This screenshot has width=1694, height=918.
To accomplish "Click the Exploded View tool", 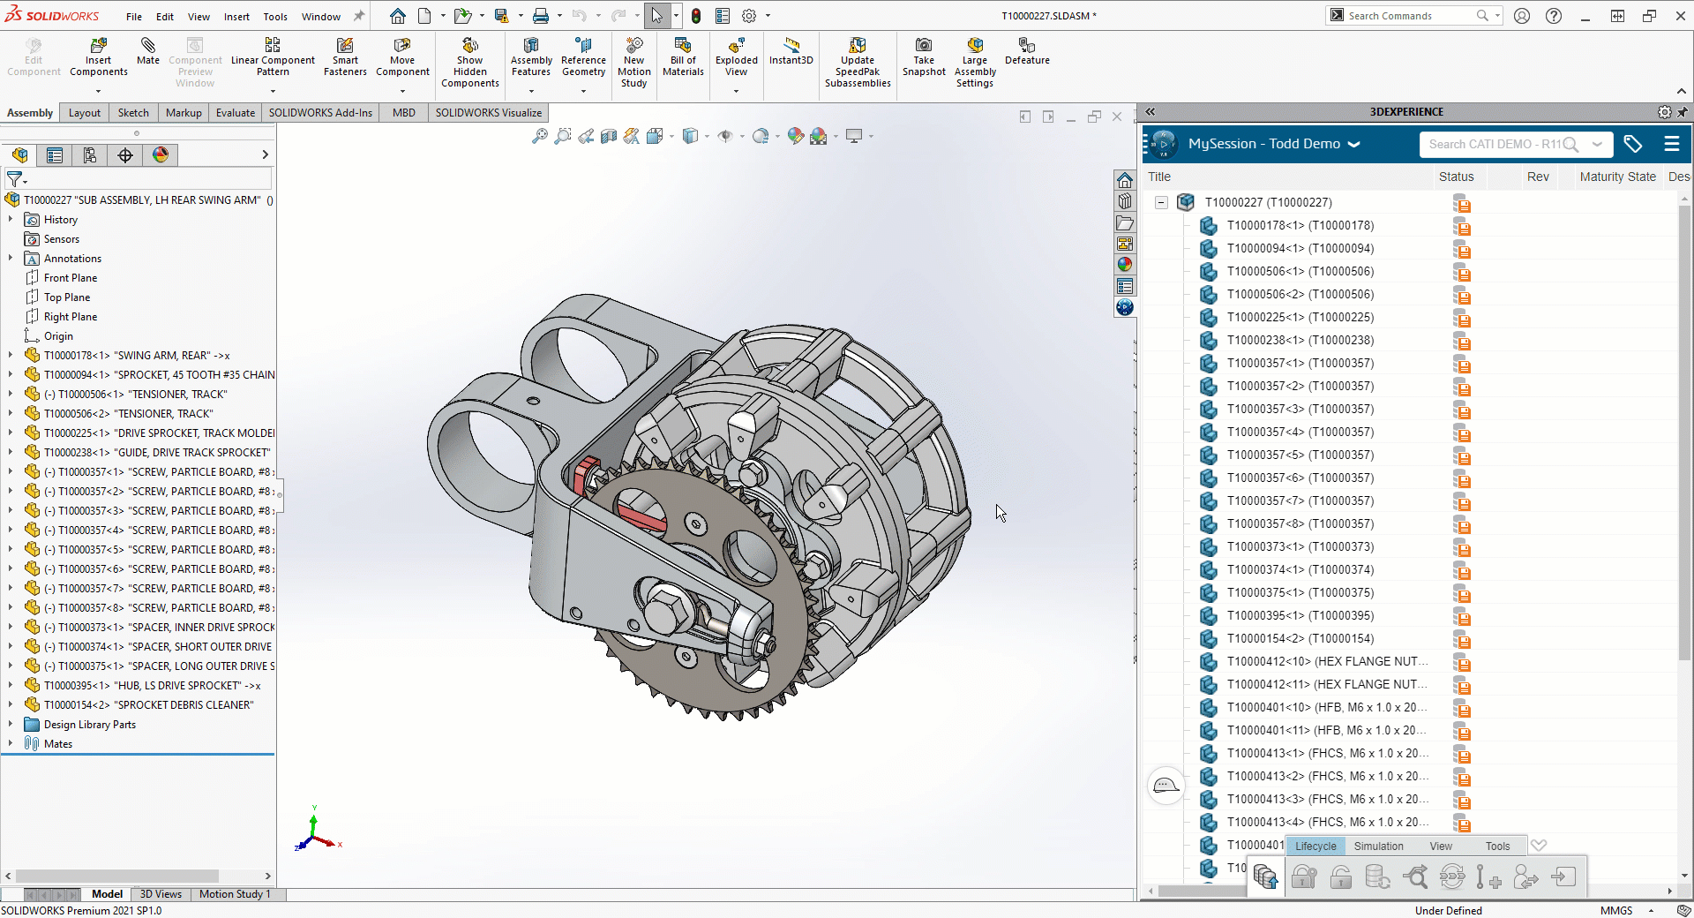I will coord(736,58).
